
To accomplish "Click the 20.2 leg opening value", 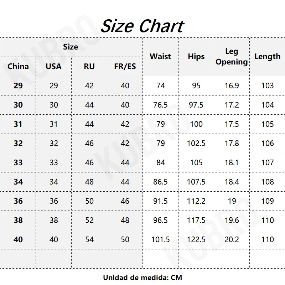I will click(x=232, y=239).
